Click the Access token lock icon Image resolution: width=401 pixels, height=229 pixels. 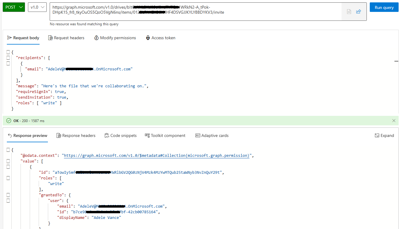click(148, 38)
